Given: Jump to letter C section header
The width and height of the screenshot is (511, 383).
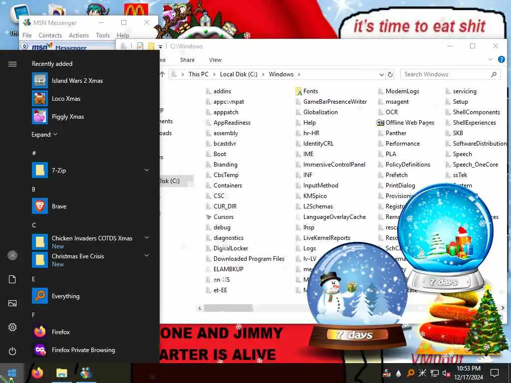Looking at the screenshot, I should [34, 225].
